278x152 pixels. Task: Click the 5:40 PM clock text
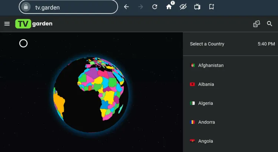click(266, 44)
